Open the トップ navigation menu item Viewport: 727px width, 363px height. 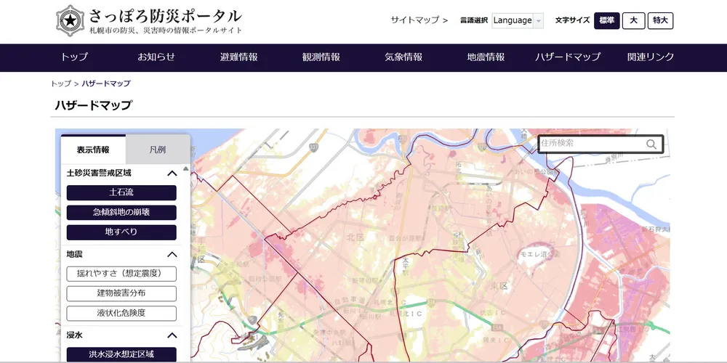(74, 57)
